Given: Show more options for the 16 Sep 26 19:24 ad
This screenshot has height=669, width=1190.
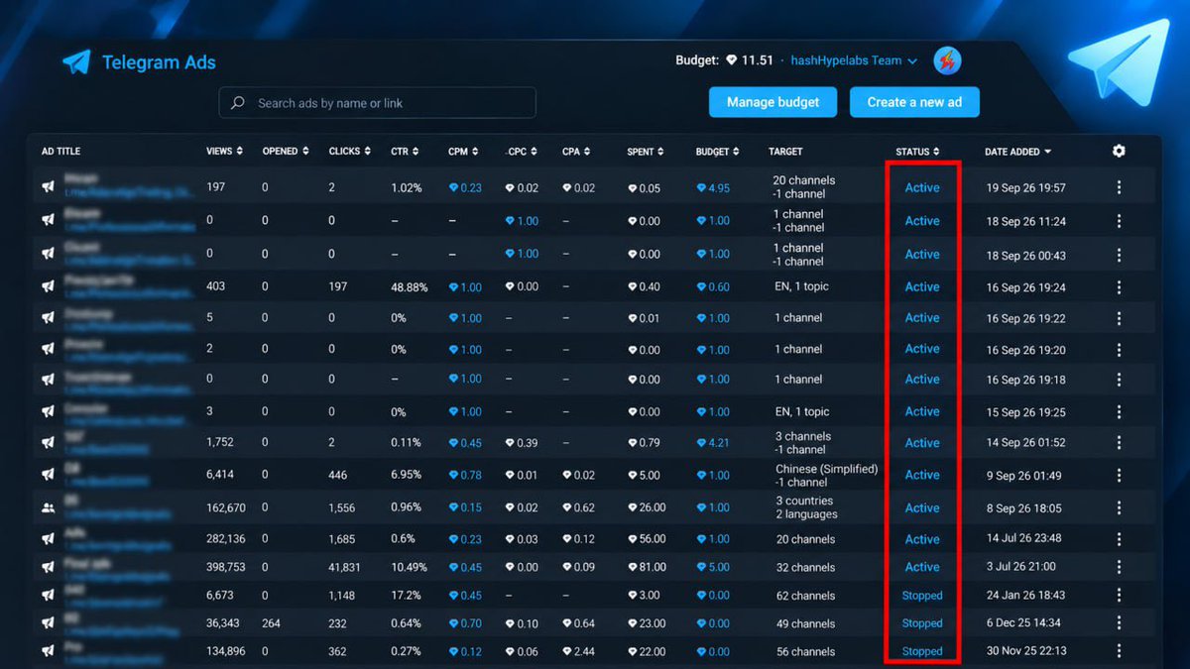Looking at the screenshot, I should [1119, 287].
